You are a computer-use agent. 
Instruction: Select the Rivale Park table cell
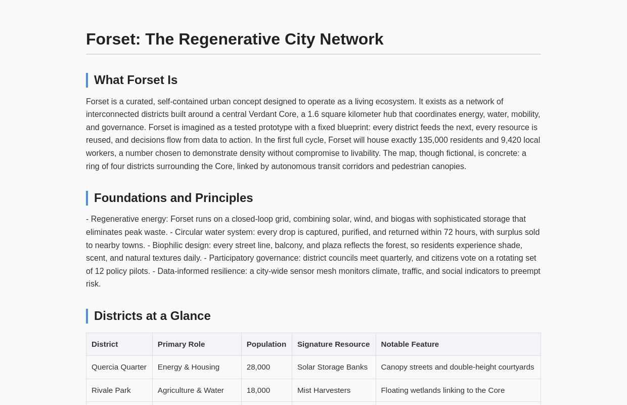(111, 390)
